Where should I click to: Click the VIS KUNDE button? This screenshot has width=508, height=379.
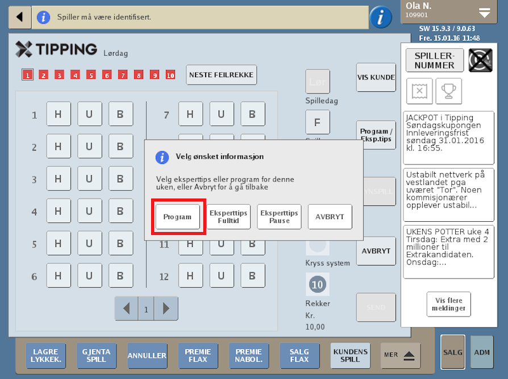376,77
